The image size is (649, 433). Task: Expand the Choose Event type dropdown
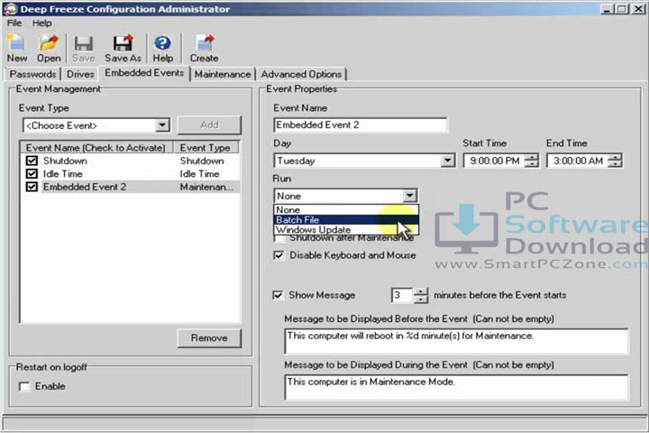click(162, 125)
